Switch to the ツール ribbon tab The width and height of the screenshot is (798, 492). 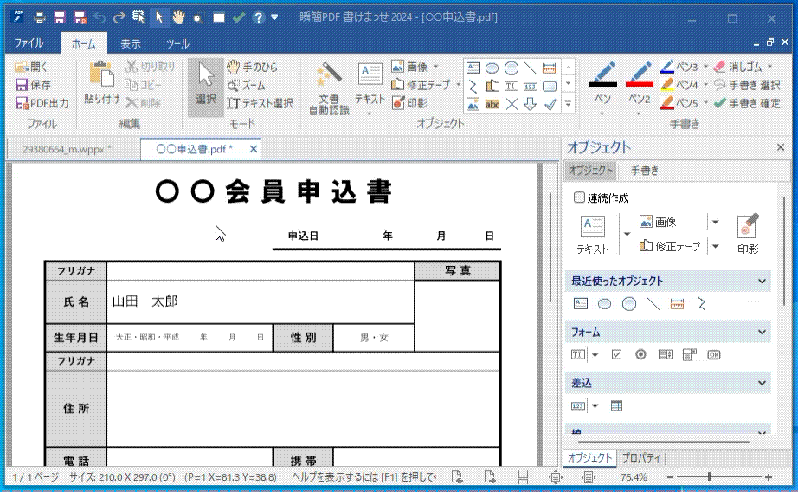point(177,44)
